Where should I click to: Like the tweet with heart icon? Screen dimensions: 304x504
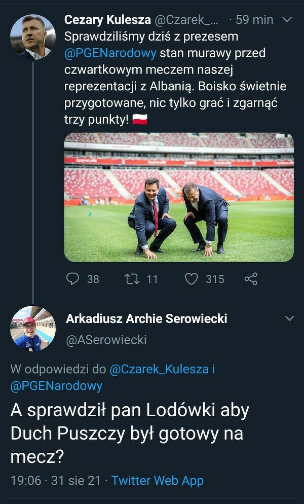pyautogui.click(x=191, y=279)
